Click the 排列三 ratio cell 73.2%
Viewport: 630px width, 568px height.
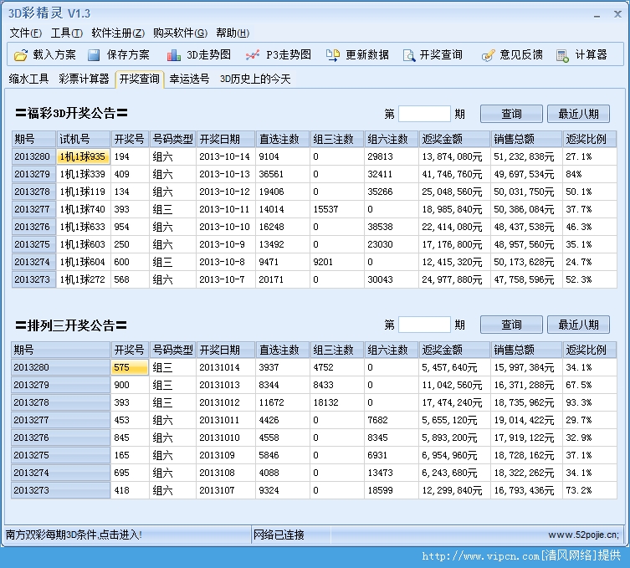point(589,490)
